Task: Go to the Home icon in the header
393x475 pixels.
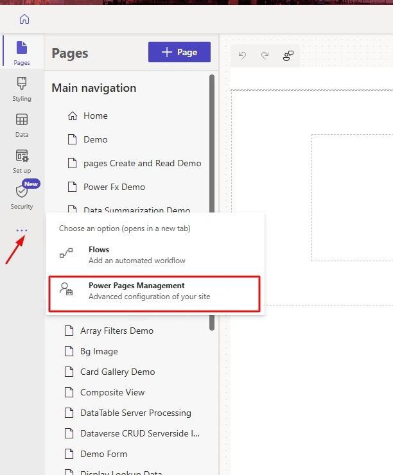Action: (x=24, y=19)
